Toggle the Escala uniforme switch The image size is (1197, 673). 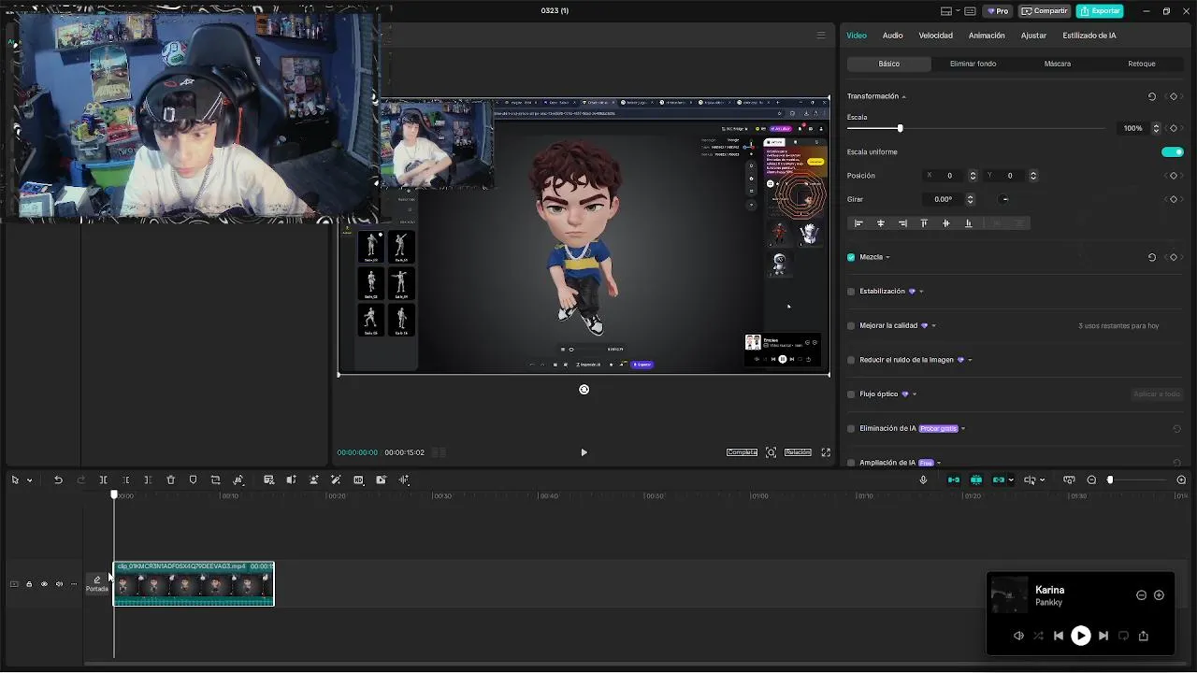tap(1173, 152)
